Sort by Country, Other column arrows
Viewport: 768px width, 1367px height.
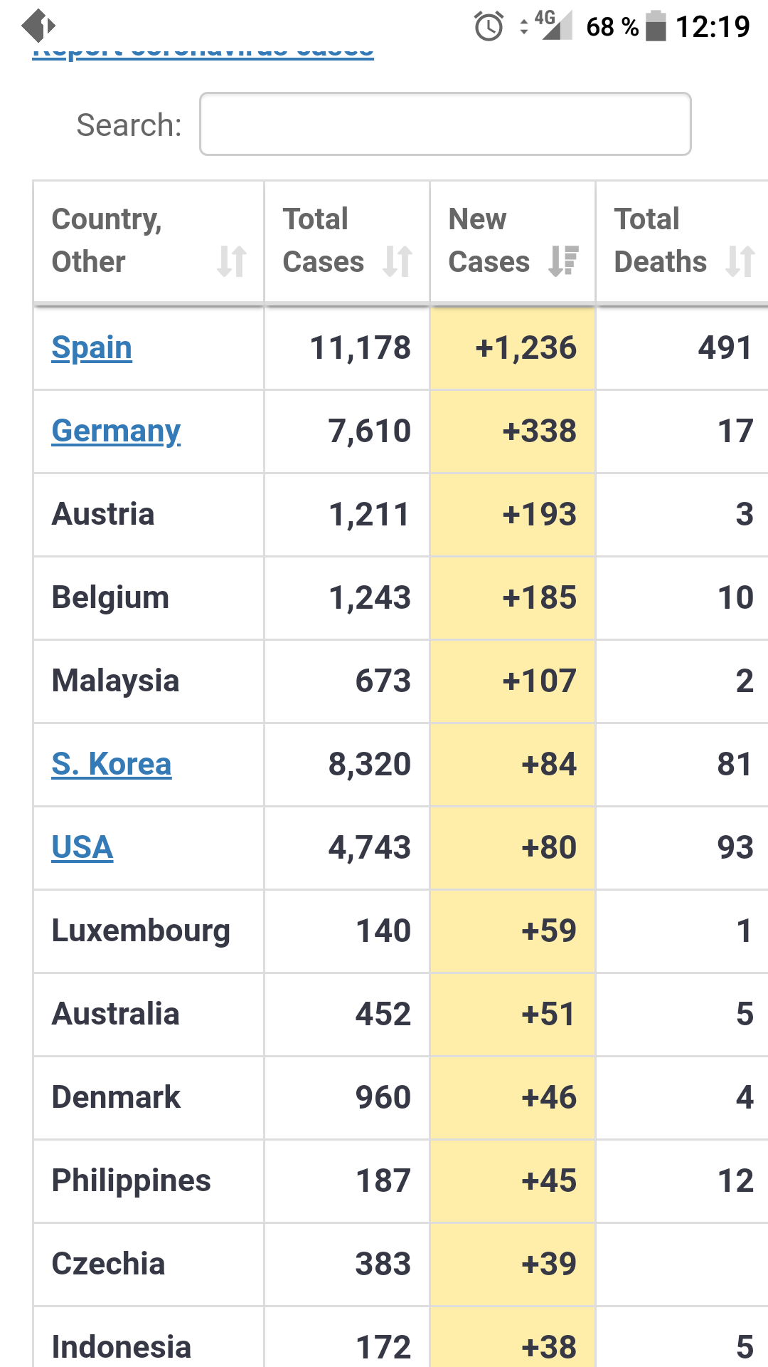(x=232, y=261)
